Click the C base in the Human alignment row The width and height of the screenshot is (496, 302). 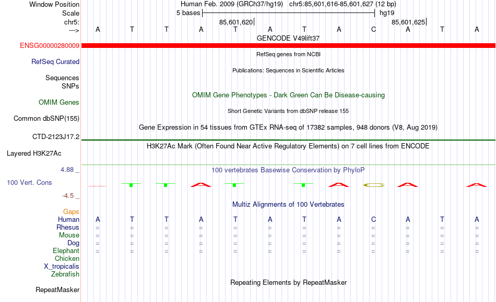tap(374, 219)
